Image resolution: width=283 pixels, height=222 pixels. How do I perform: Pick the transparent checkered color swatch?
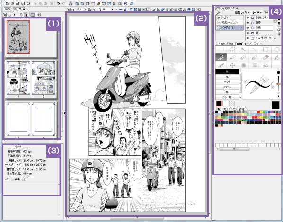point(231,103)
